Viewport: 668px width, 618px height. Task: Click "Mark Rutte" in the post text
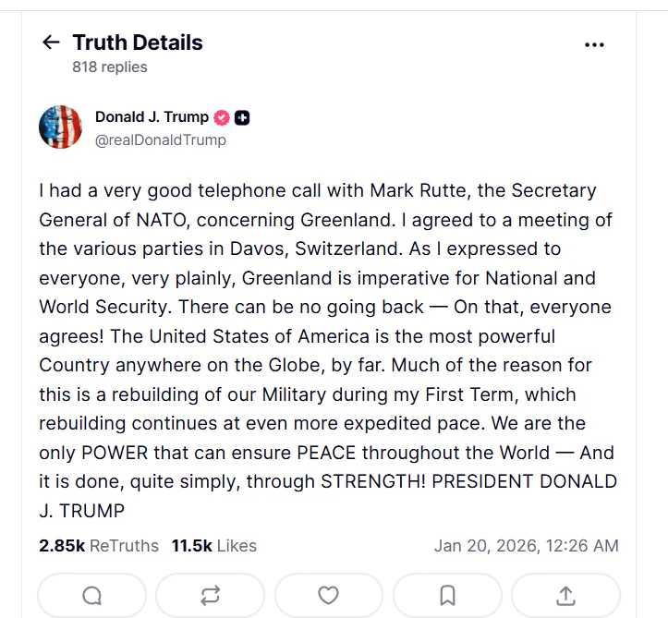[x=415, y=191]
